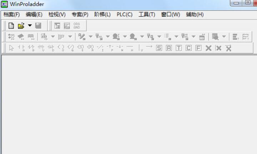Click the person with X/Y icon
257x154 pixels.
(116, 37)
